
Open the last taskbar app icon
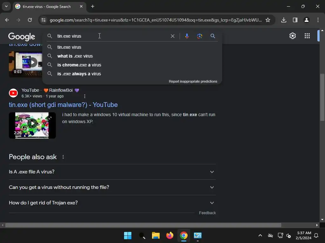197,235
